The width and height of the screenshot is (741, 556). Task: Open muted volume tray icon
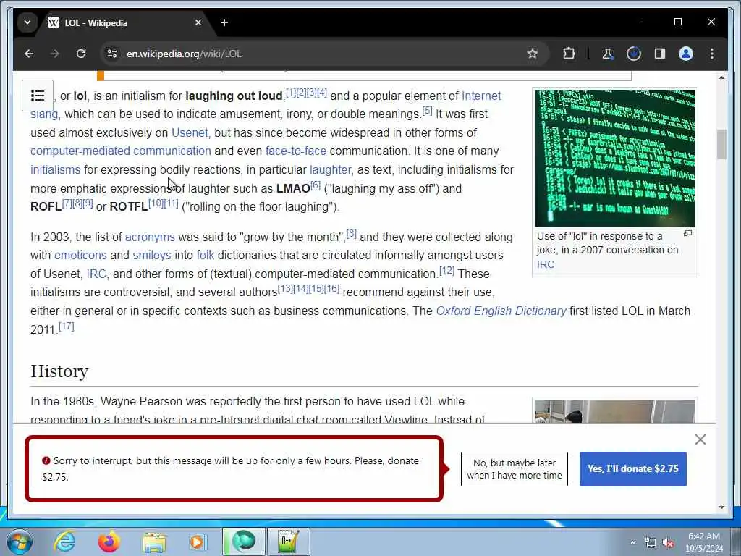click(668, 543)
